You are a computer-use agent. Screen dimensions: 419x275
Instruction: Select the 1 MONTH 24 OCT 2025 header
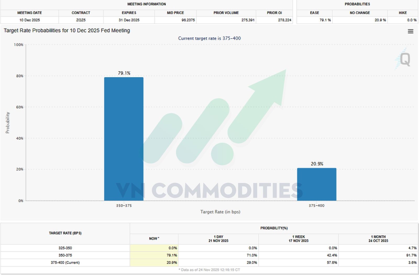coord(378,239)
